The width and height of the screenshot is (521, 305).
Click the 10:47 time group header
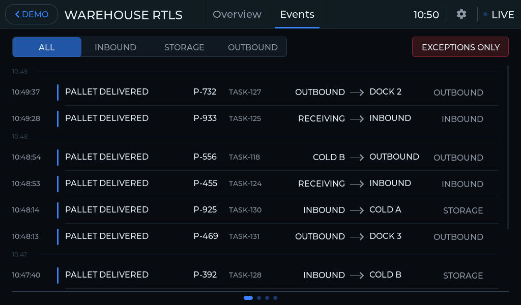20,255
